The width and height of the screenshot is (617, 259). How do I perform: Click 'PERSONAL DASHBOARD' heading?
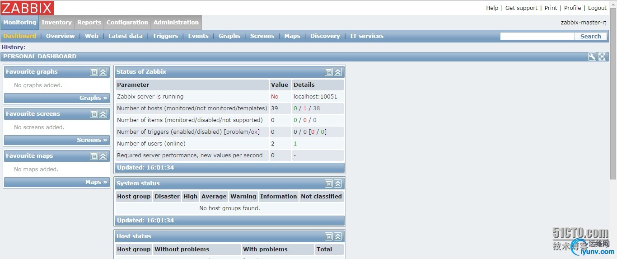(40, 57)
